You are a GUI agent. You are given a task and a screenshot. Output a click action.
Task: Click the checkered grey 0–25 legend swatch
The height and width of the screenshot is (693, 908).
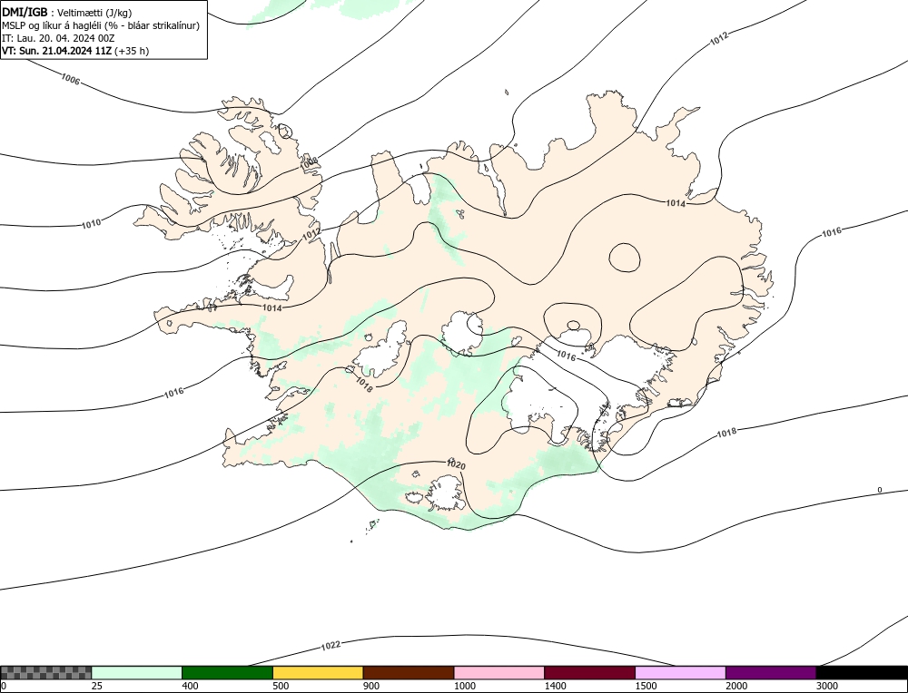45,673
